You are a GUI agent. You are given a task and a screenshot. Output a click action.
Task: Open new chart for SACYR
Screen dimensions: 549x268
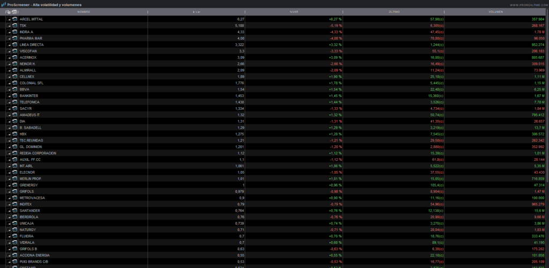pos(14,108)
